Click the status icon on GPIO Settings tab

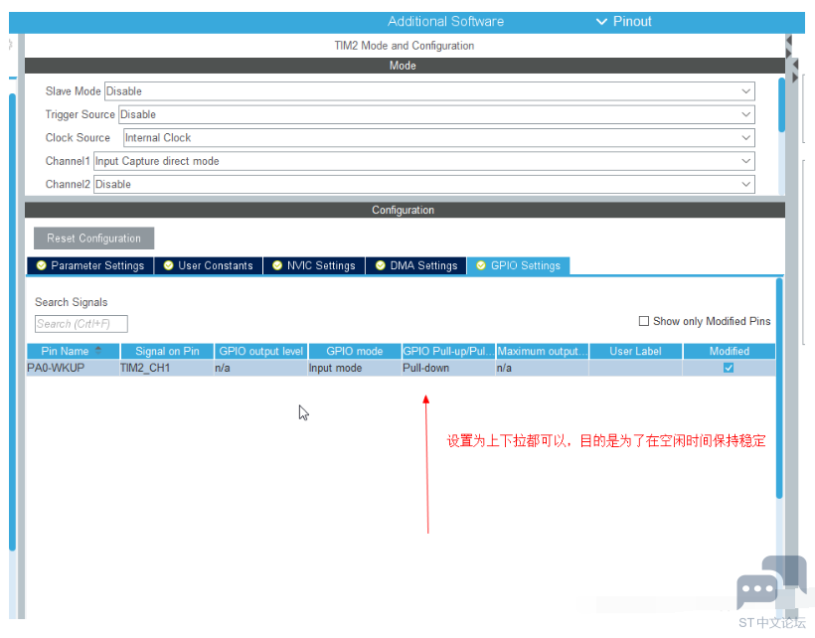point(481,265)
